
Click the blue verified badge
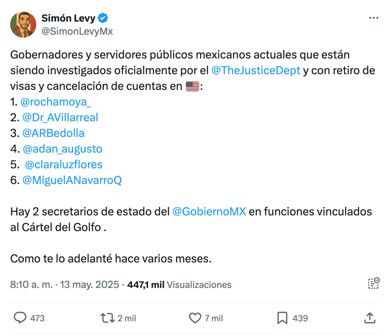103,18
